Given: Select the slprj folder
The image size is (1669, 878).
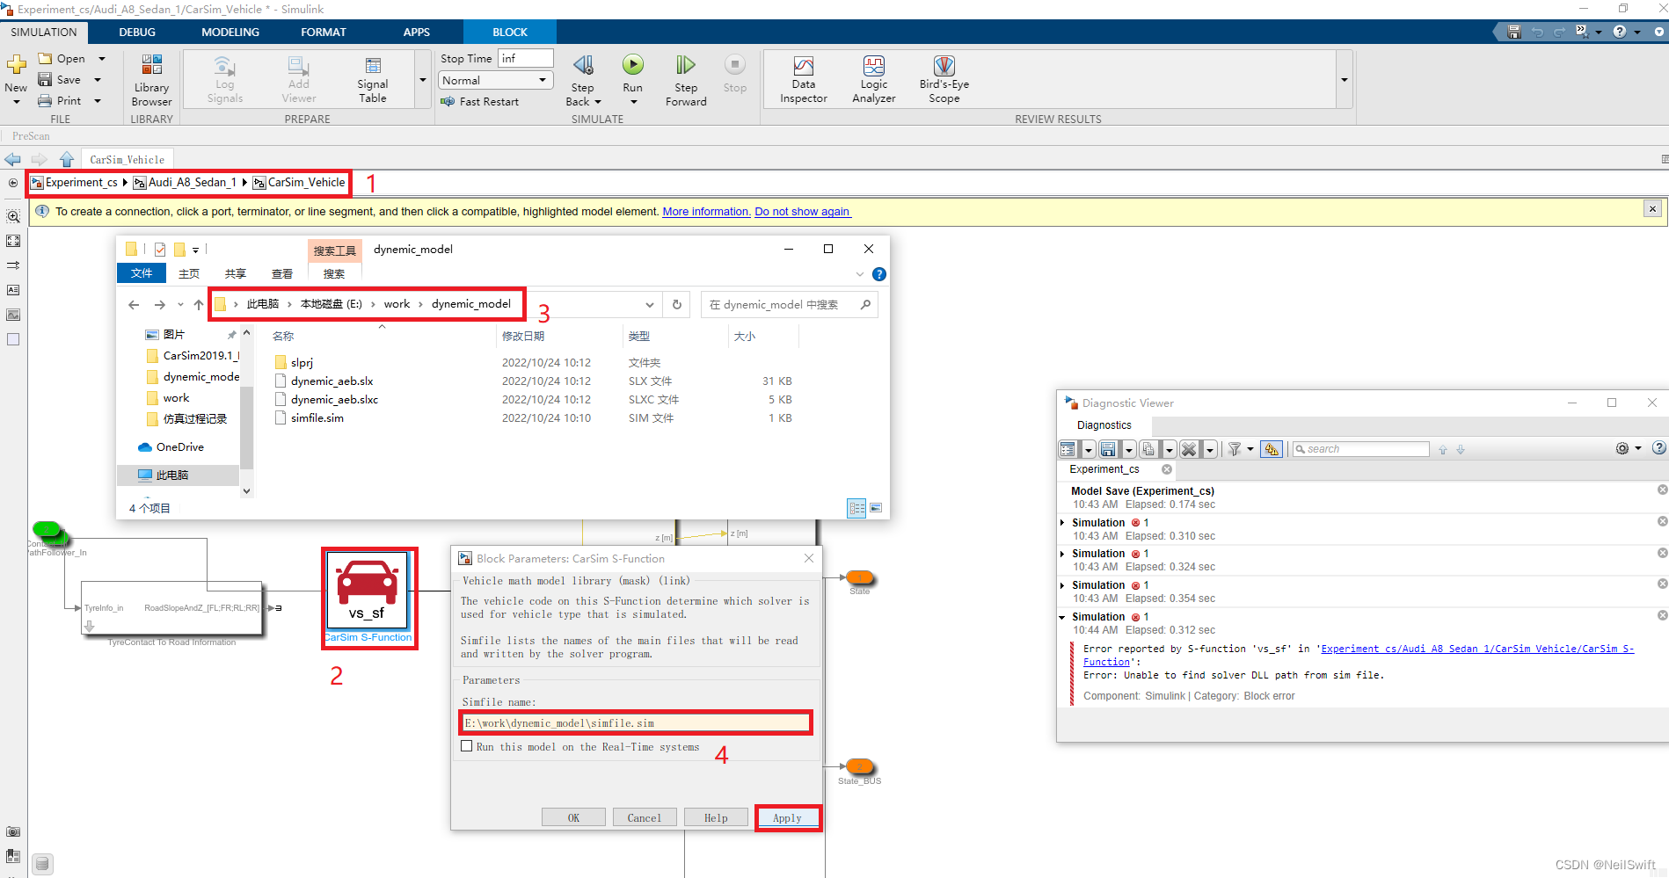Looking at the screenshot, I should pos(302,362).
